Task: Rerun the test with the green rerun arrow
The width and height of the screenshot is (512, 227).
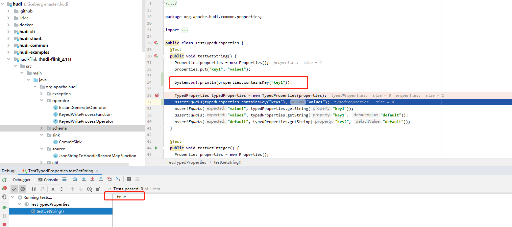Action: tap(4, 180)
